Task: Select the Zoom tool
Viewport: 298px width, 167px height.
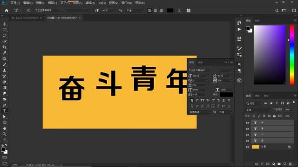Action: click(5, 134)
